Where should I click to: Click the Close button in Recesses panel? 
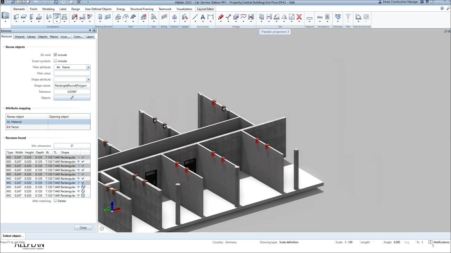point(83,228)
